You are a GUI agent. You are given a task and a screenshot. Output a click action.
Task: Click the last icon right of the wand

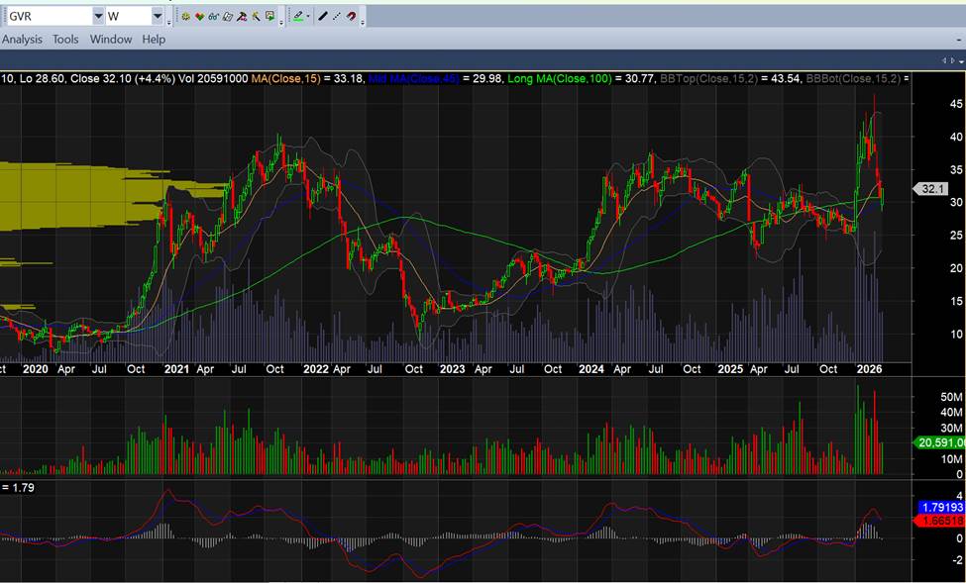point(270,17)
